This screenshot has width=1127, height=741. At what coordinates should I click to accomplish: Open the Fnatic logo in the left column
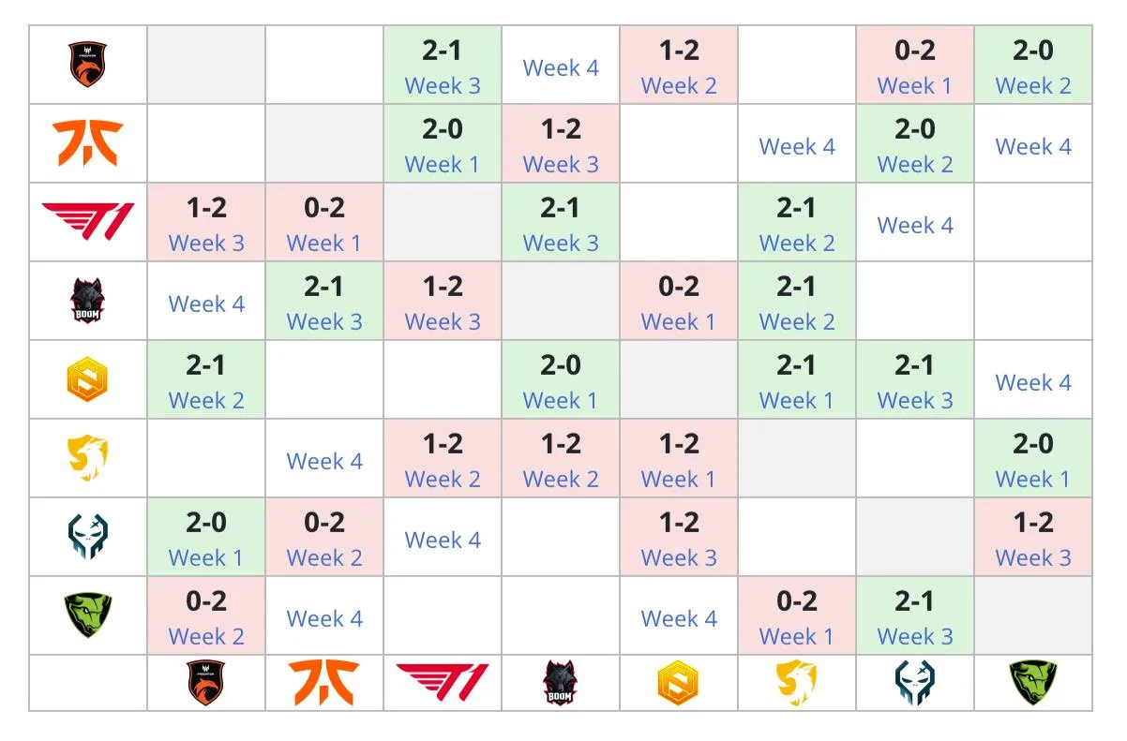[88, 143]
